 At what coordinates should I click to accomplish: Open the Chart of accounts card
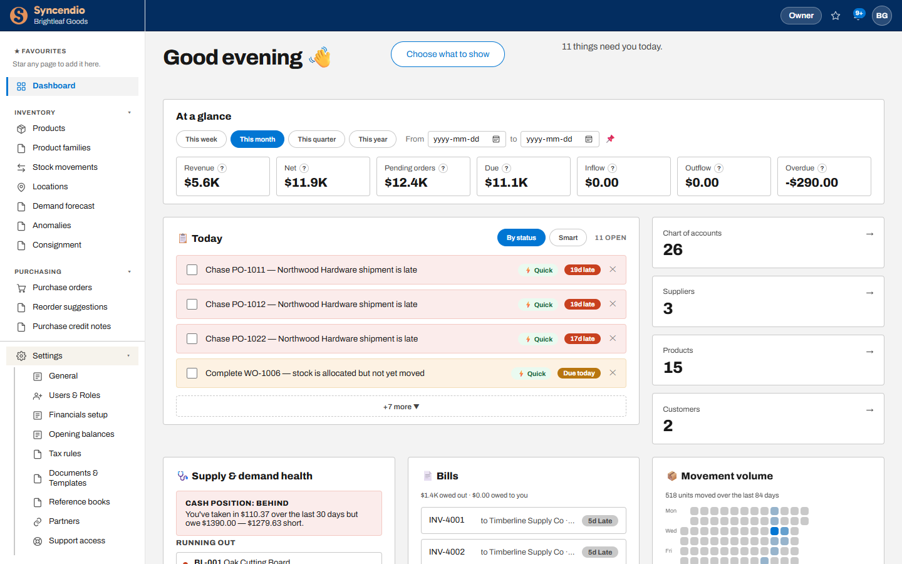point(768,243)
